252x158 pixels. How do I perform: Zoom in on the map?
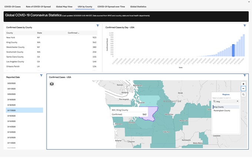[x=243, y=84]
